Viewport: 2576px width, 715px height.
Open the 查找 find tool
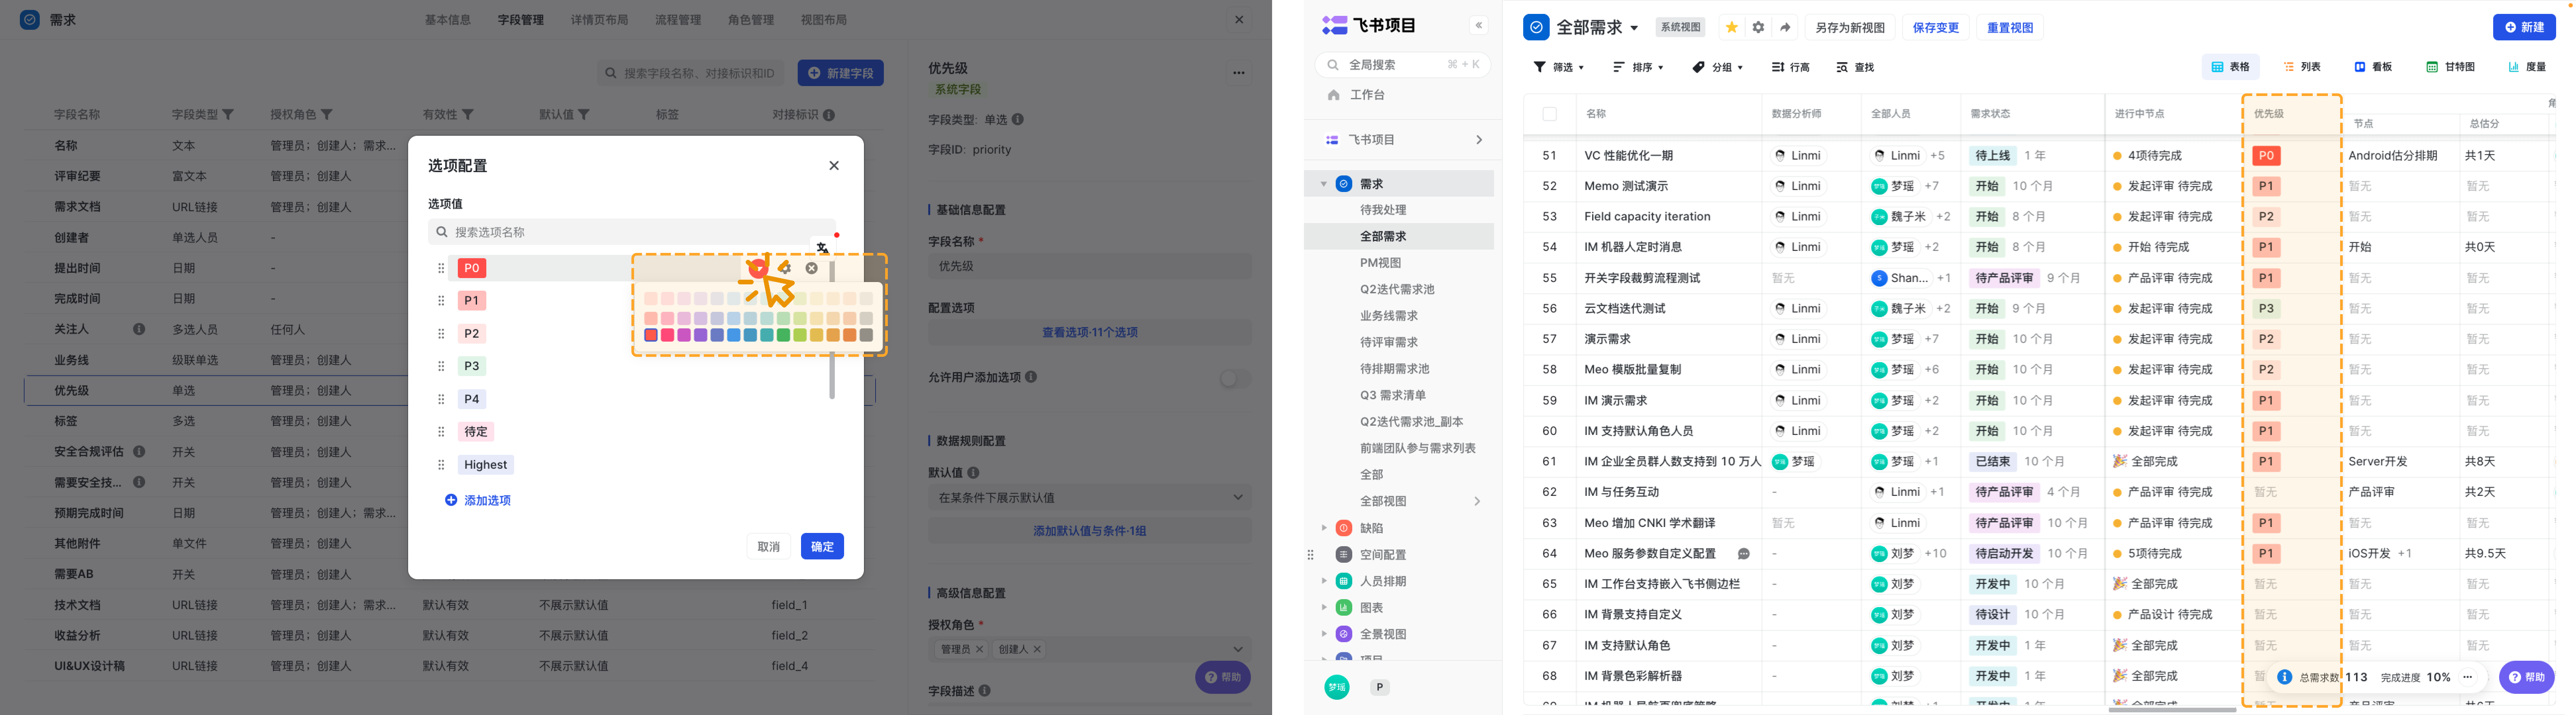[1855, 67]
